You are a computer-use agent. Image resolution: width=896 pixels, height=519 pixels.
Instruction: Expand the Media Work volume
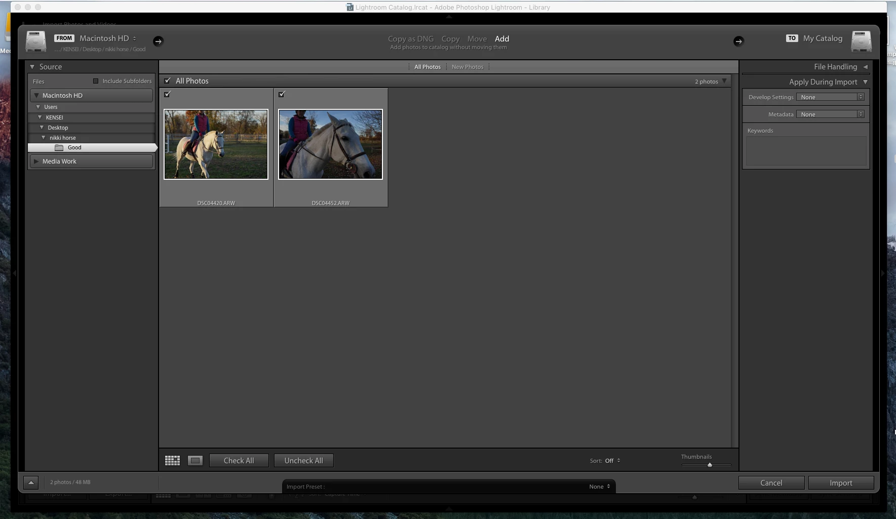tap(36, 161)
